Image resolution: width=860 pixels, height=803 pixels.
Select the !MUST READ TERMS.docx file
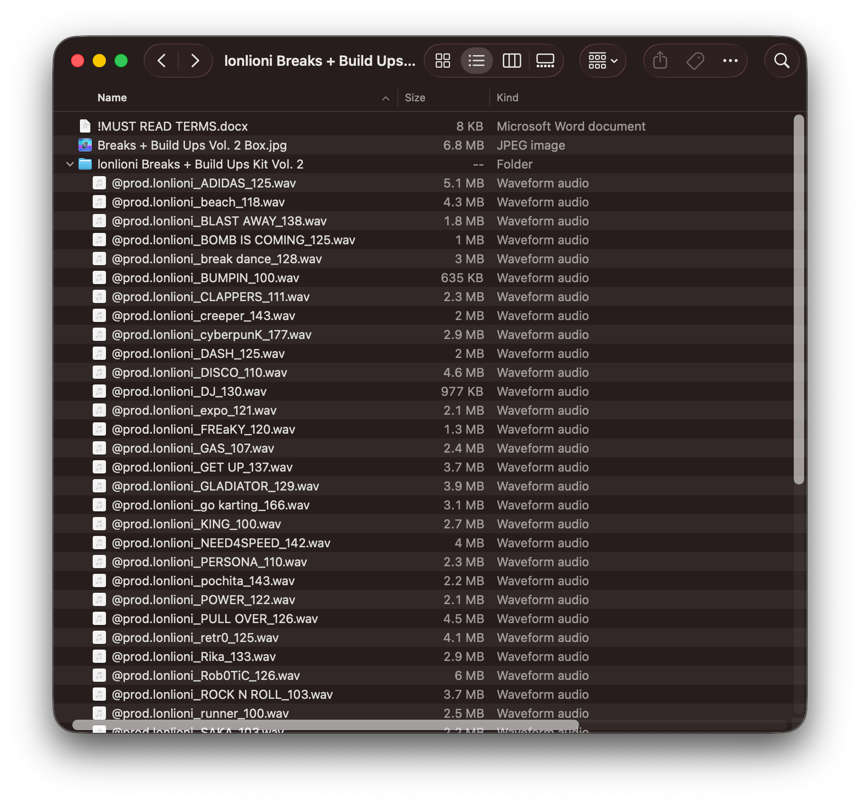click(x=172, y=126)
